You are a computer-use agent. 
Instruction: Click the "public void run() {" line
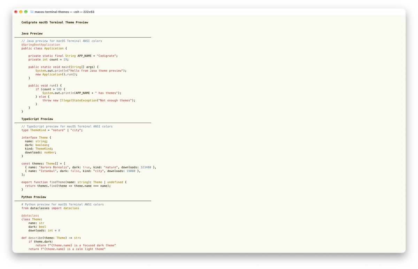[45, 85]
